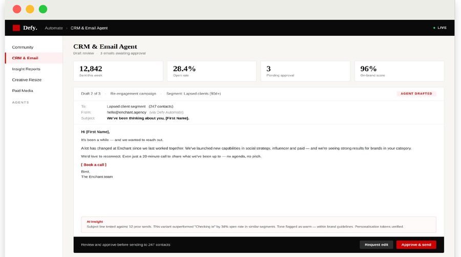Click the yellow macOS minimize button
The height and width of the screenshot is (257, 461).
coord(30,9)
